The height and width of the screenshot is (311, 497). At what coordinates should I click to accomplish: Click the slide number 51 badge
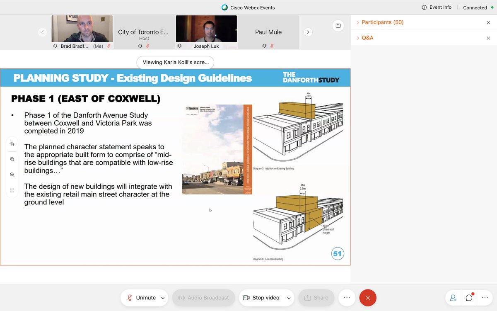tap(338, 253)
